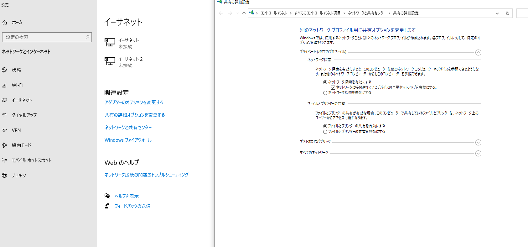Click the magnifier icon in settings search
The image size is (528, 247).
[x=87, y=37]
